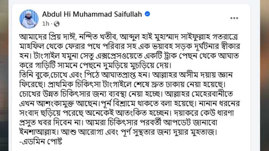Click the -এডমিন পোষ্ট signature line
The height and width of the screenshot is (151, 269).
coord(41,142)
